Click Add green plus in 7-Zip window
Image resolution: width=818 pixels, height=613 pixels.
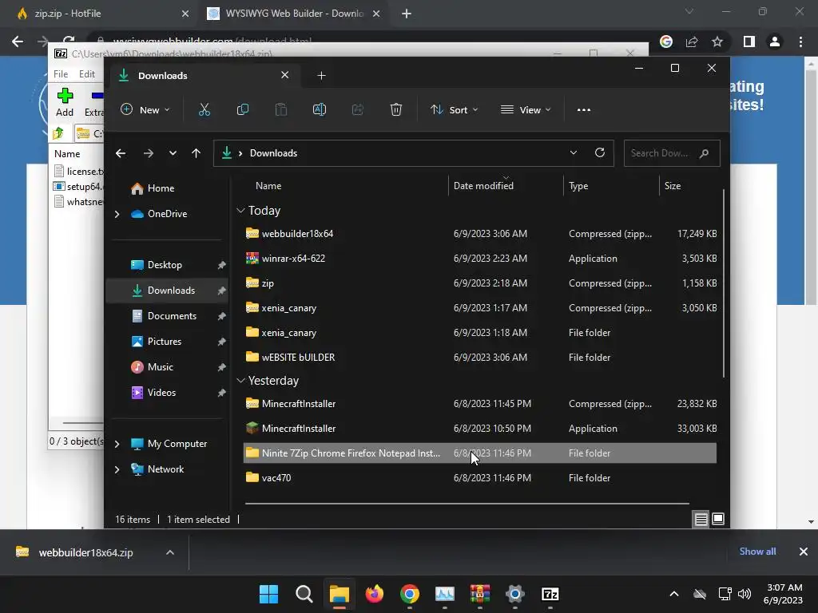pyautogui.click(x=65, y=102)
